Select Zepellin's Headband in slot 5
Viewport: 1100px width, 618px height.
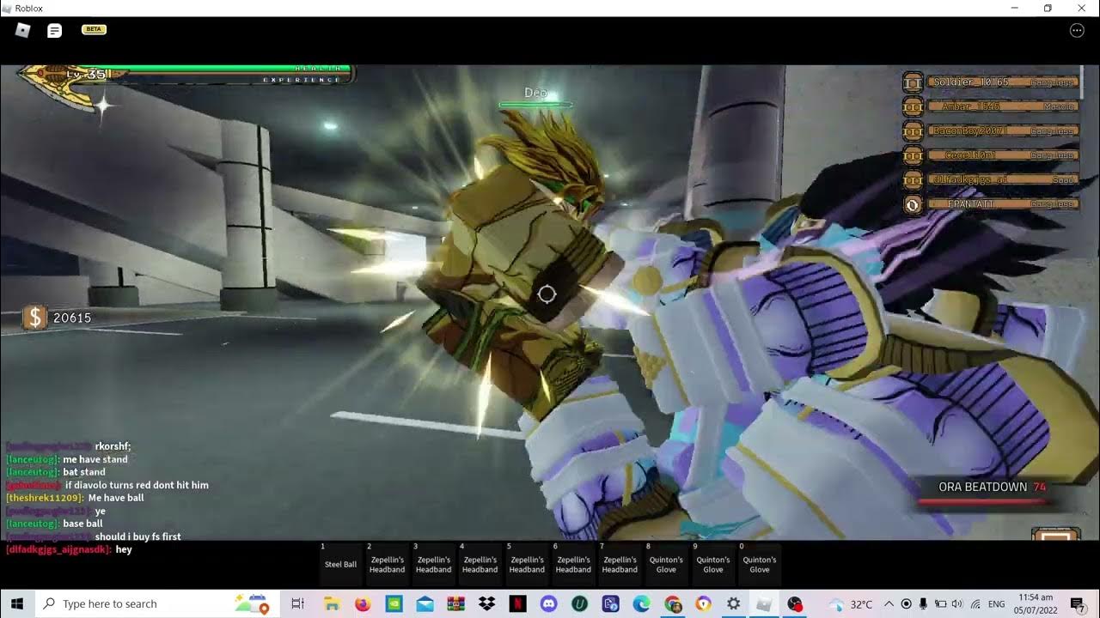(x=526, y=564)
